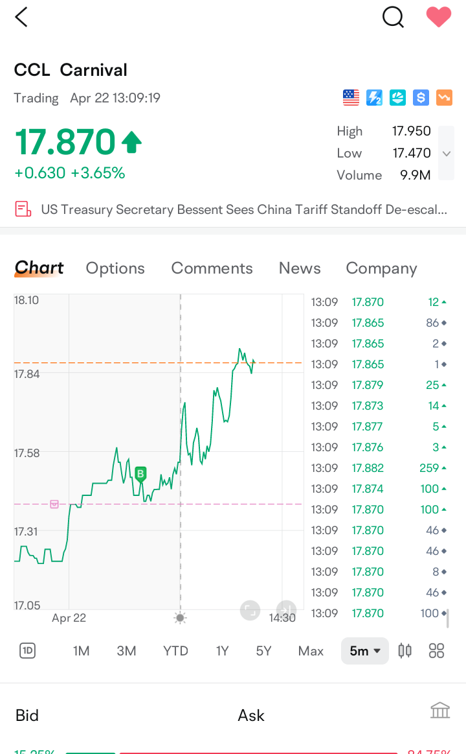The image size is (466, 754).
Task: Select the Chart tab
Action: coord(39,268)
